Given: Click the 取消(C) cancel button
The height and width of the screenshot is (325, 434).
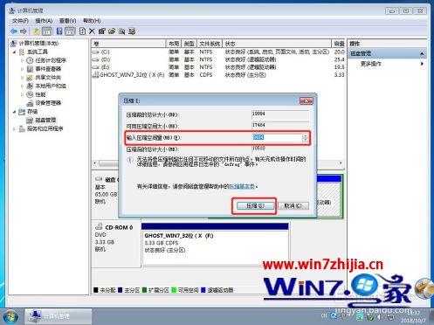Looking at the screenshot, I should [x=293, y=206].
